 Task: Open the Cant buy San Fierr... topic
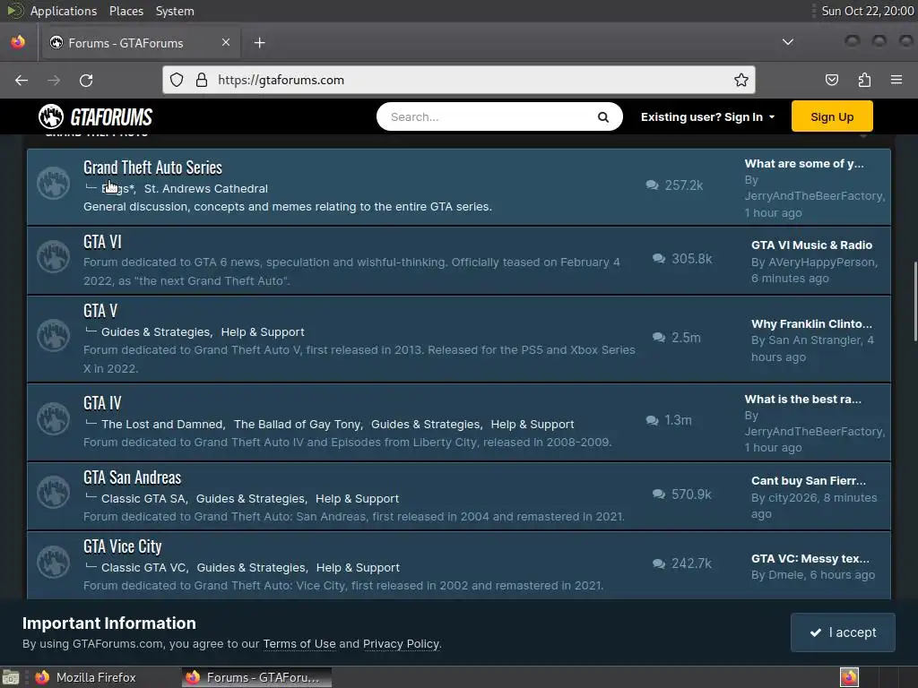(809, 481)
